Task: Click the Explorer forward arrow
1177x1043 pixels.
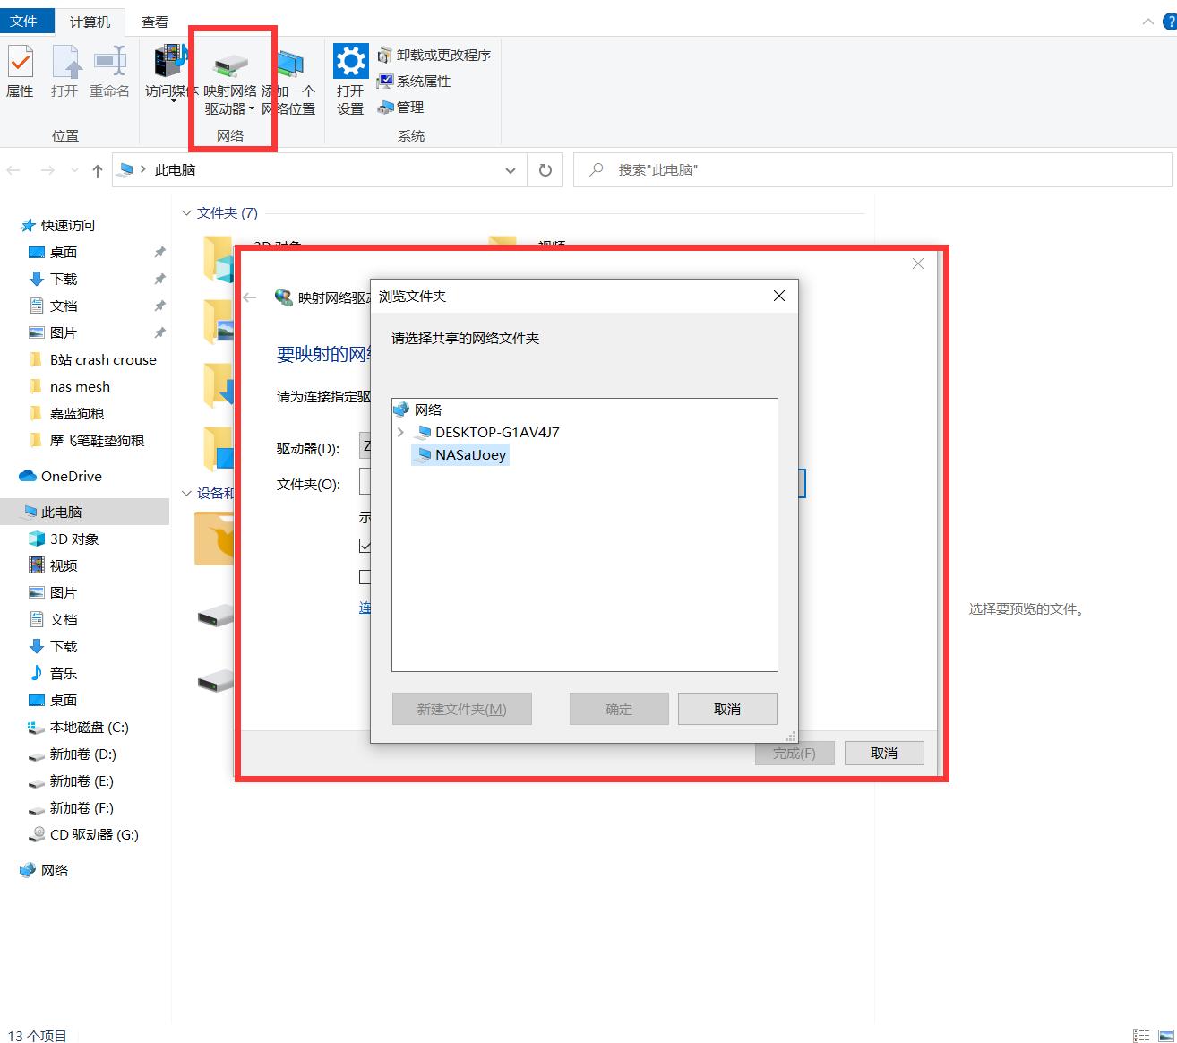Action: (x=47, y=170)
